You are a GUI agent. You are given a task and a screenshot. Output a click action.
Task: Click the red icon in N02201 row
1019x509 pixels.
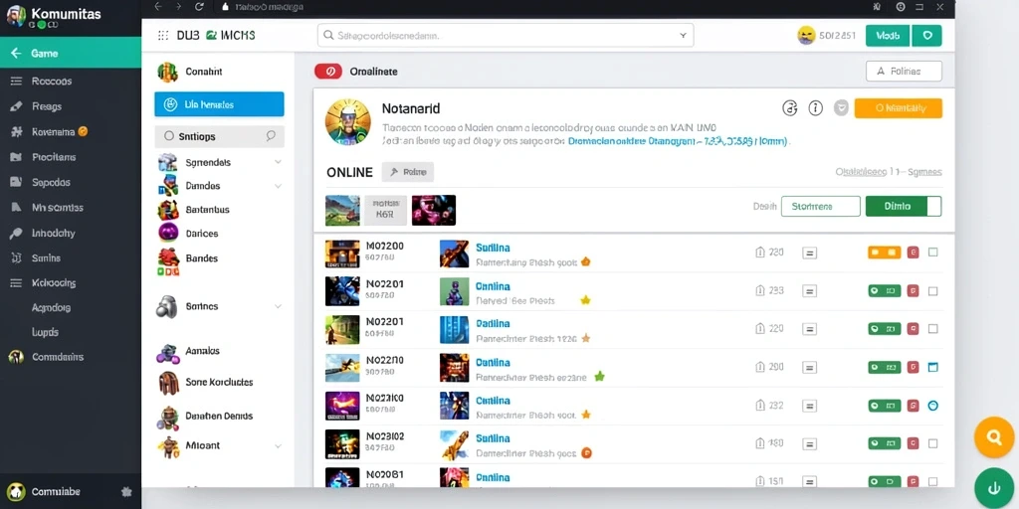tap(913, 291)
